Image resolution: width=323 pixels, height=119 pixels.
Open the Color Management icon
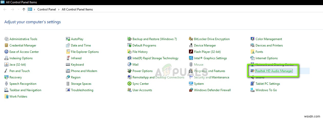pyautogui.click(x=253, y=39)
